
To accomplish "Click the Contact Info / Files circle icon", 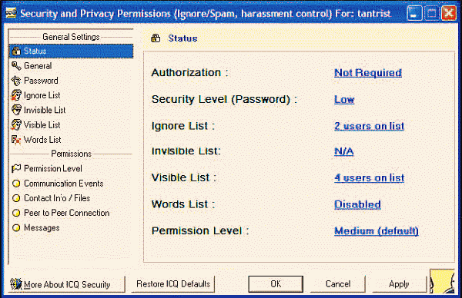I will coord(16,198).
